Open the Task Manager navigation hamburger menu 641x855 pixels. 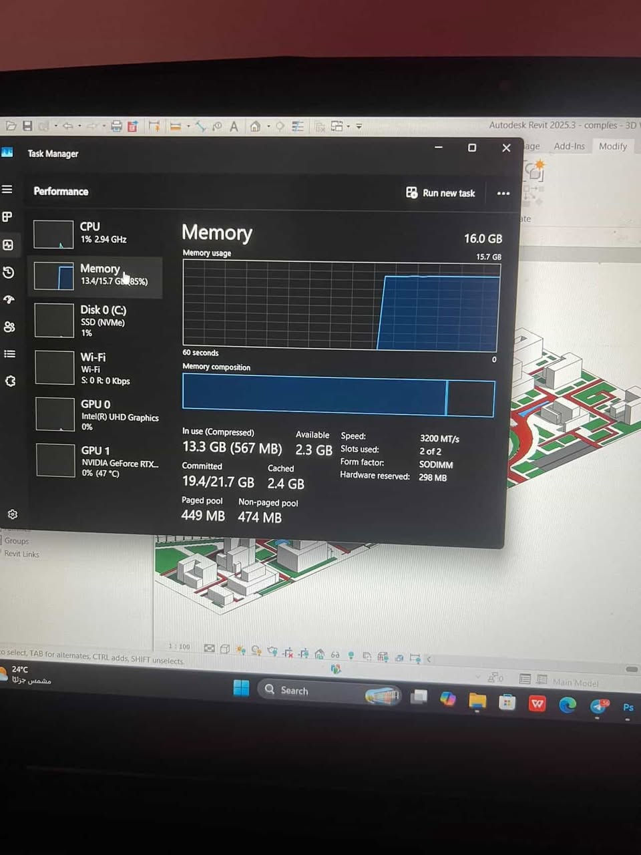(x=7, y=190)
